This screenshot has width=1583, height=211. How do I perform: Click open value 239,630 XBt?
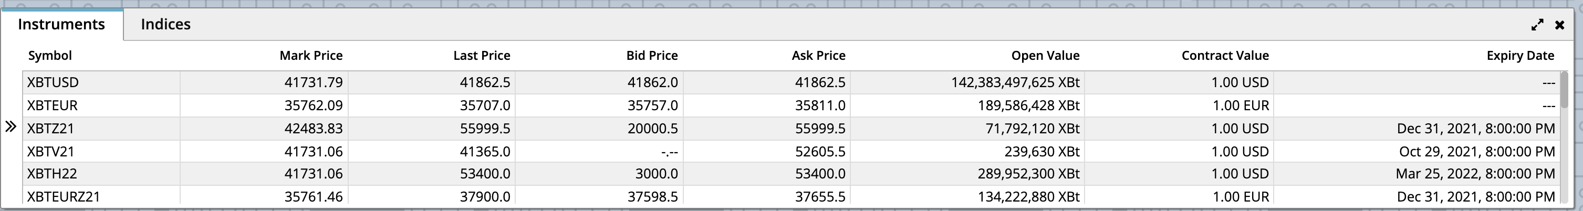(x=1042, y=151)
